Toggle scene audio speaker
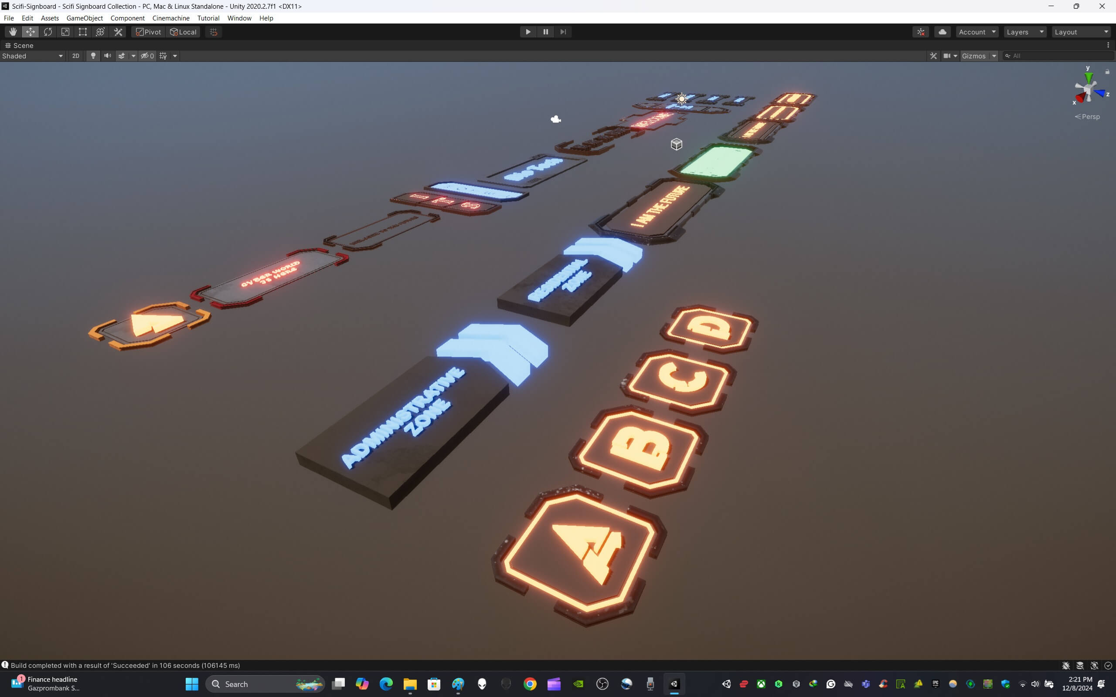The width and height of the screenshot is (1116, 697). [x=107, y=56]
